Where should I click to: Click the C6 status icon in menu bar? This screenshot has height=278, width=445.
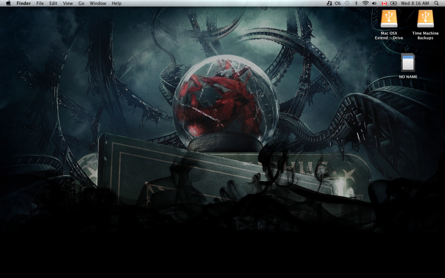(x=338, y=3)
